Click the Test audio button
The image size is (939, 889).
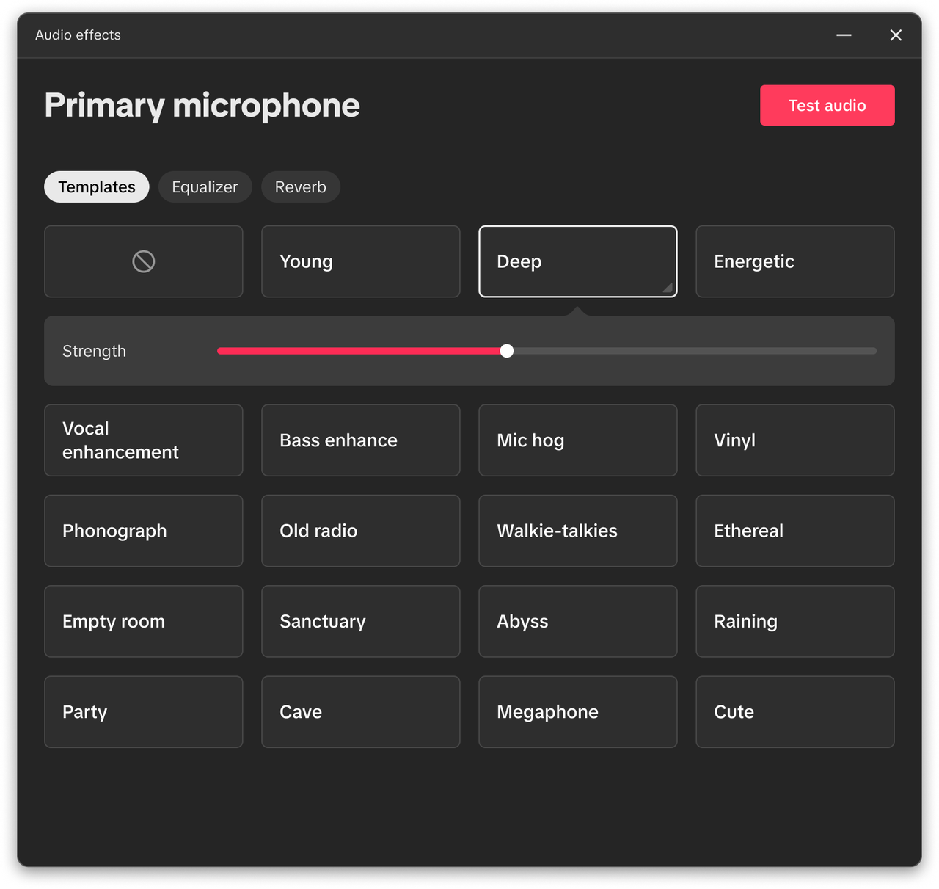click(x=827, y=105)
